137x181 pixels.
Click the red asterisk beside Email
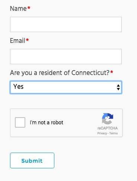point(27,40)
